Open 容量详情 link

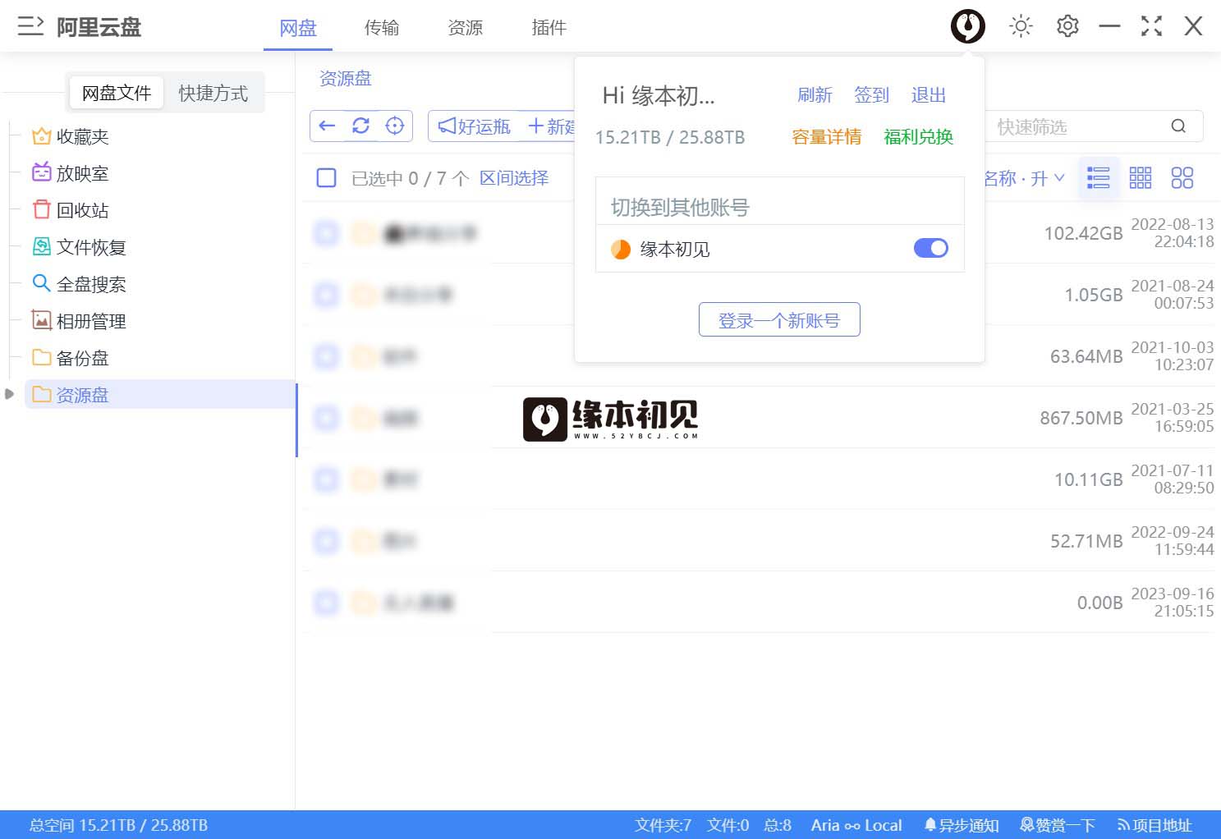pyautogui.click(x=827, y=137)
